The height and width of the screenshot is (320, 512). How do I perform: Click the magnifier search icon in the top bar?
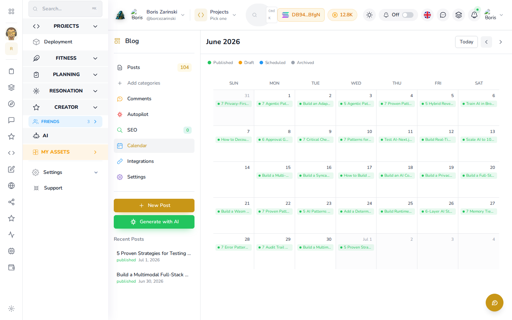click(255, 15)
